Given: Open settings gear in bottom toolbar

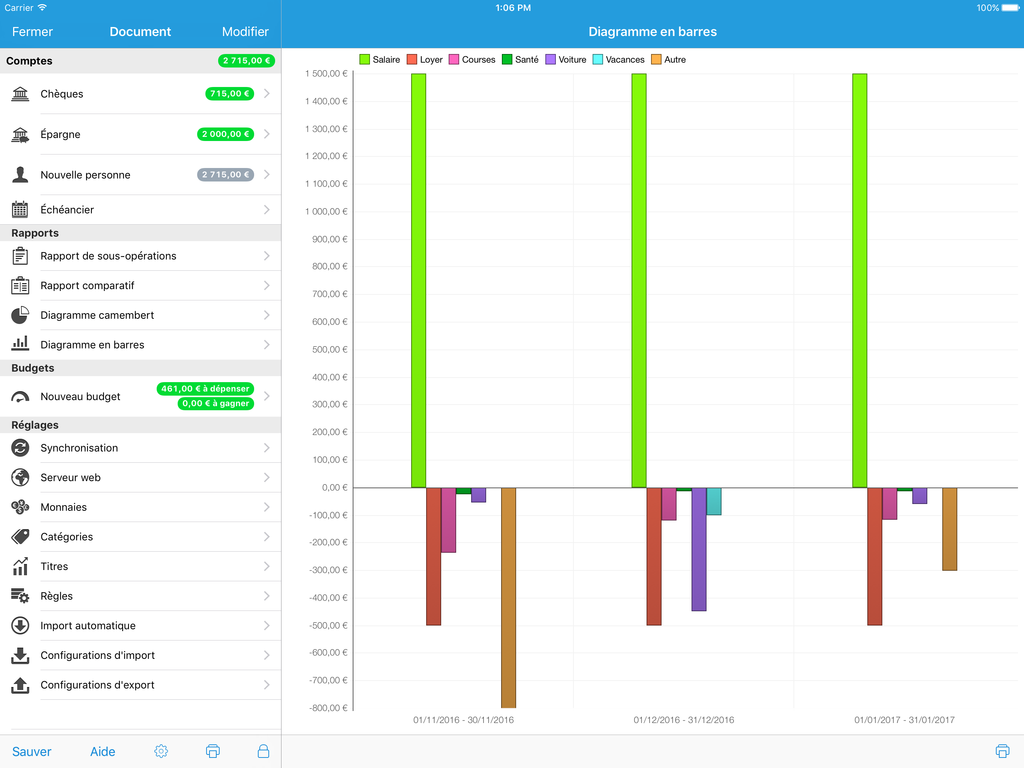Looking at the screenshot, I should pos(161,751).
